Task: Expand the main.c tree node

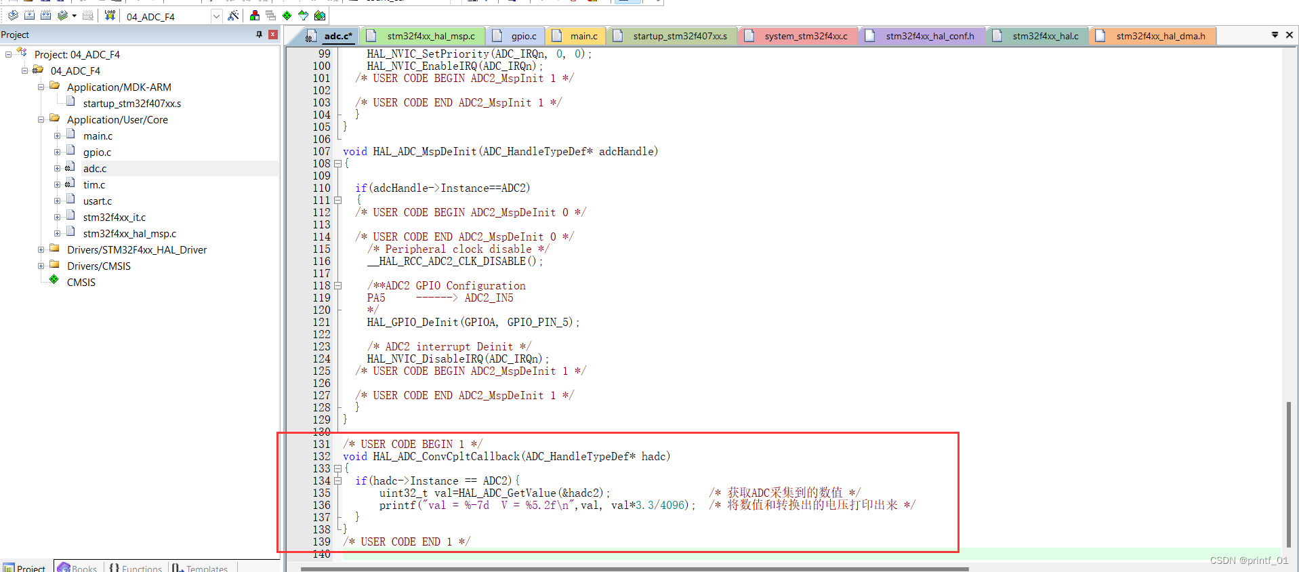Action: [x=57, y=136]
